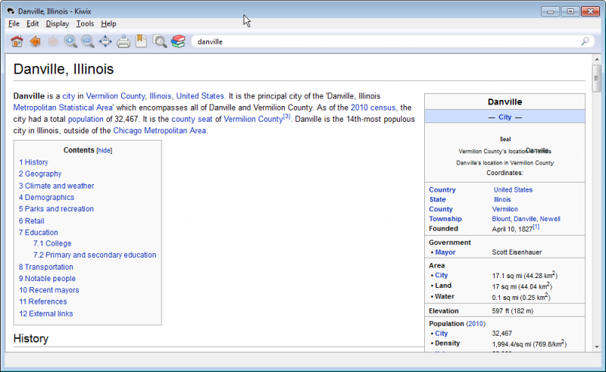Open find-in-page search icon

pos(160,42)
